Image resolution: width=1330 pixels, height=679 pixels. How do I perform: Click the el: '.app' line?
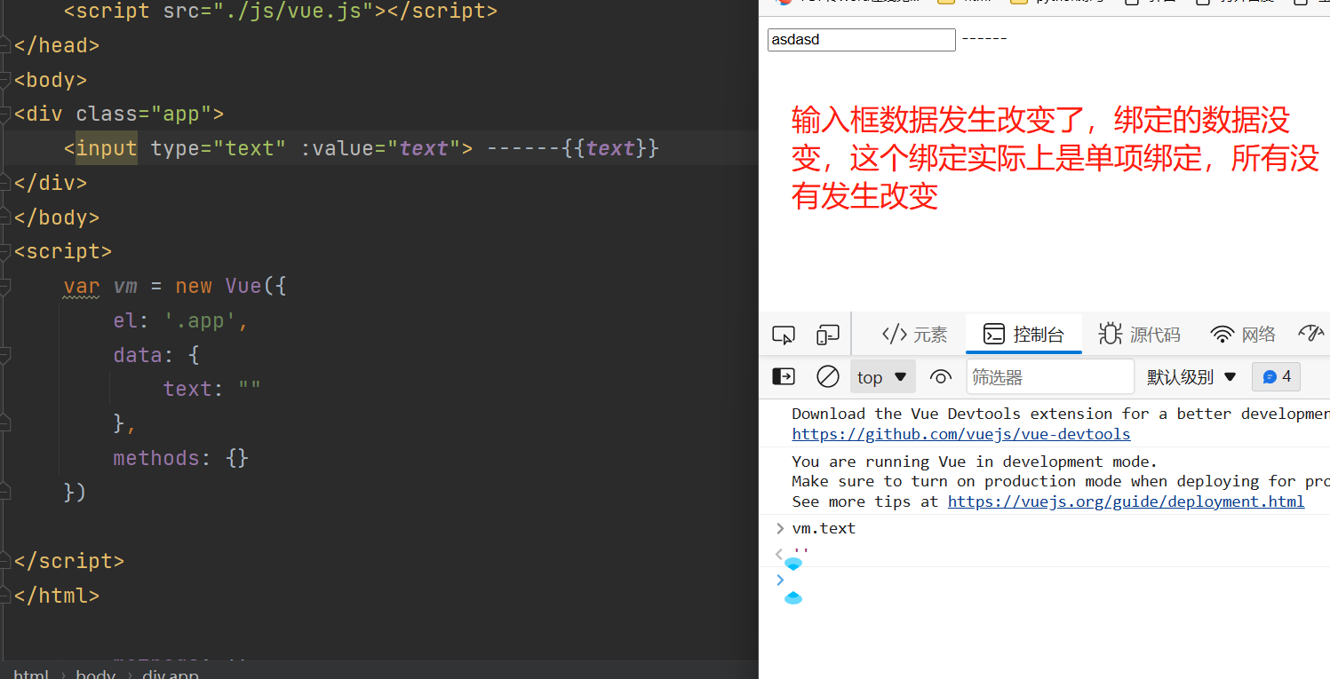[x=181, y=320]
